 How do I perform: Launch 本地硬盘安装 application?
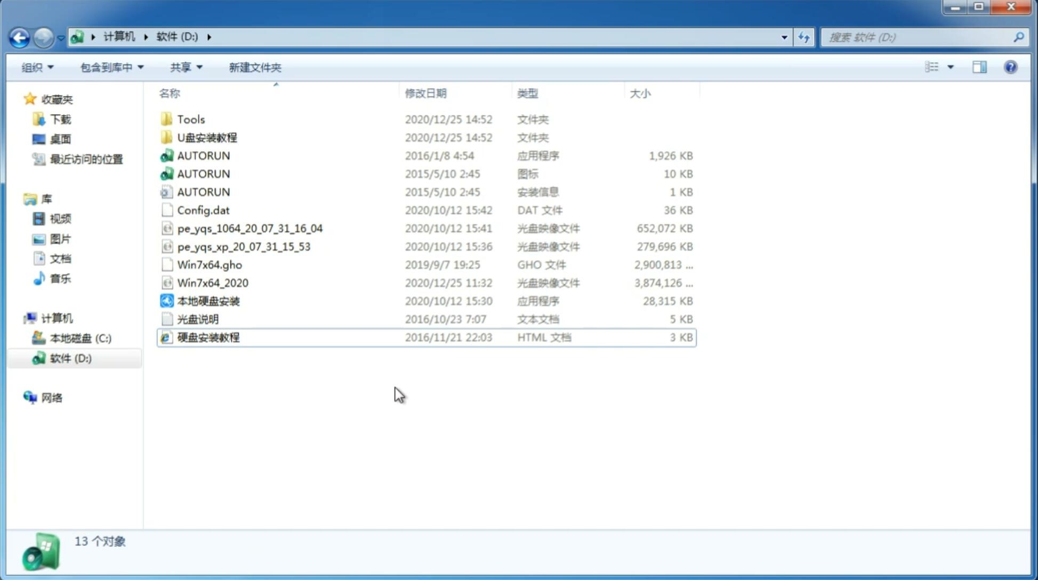pyautogui.click(x=208, y=301)
